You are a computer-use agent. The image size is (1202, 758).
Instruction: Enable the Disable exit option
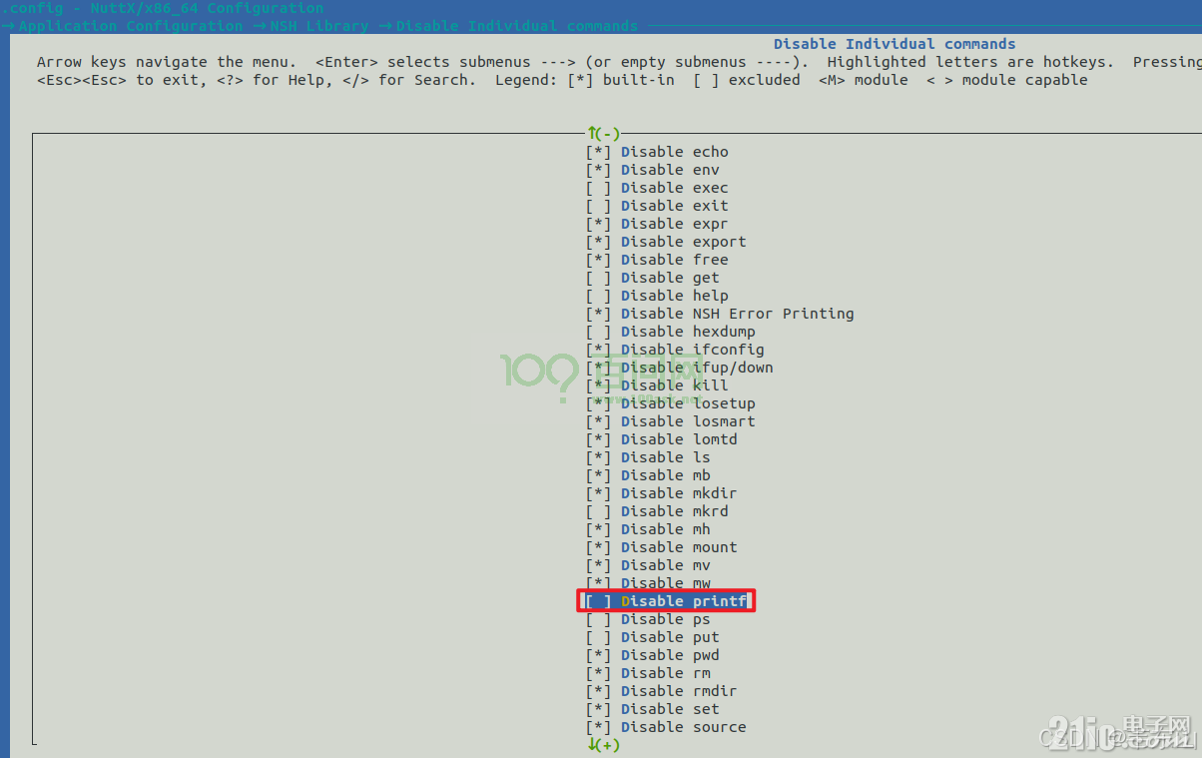tap(657, 206)
